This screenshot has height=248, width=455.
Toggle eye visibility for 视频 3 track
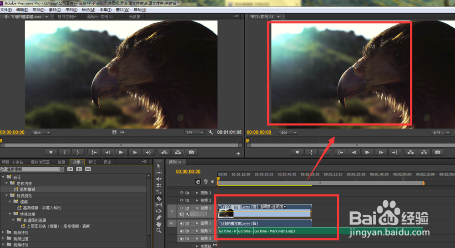pos(182,193)
